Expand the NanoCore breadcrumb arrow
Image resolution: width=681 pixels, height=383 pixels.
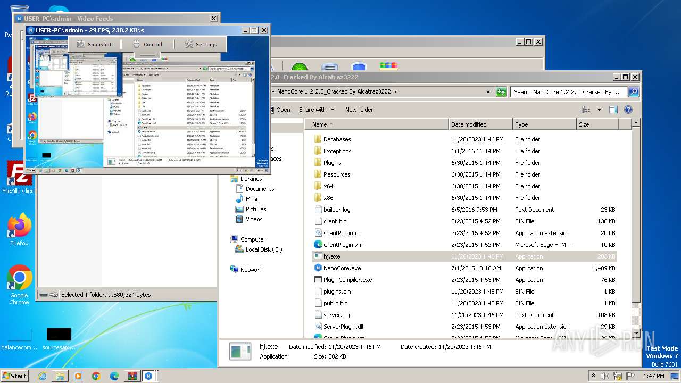[395, 92]
